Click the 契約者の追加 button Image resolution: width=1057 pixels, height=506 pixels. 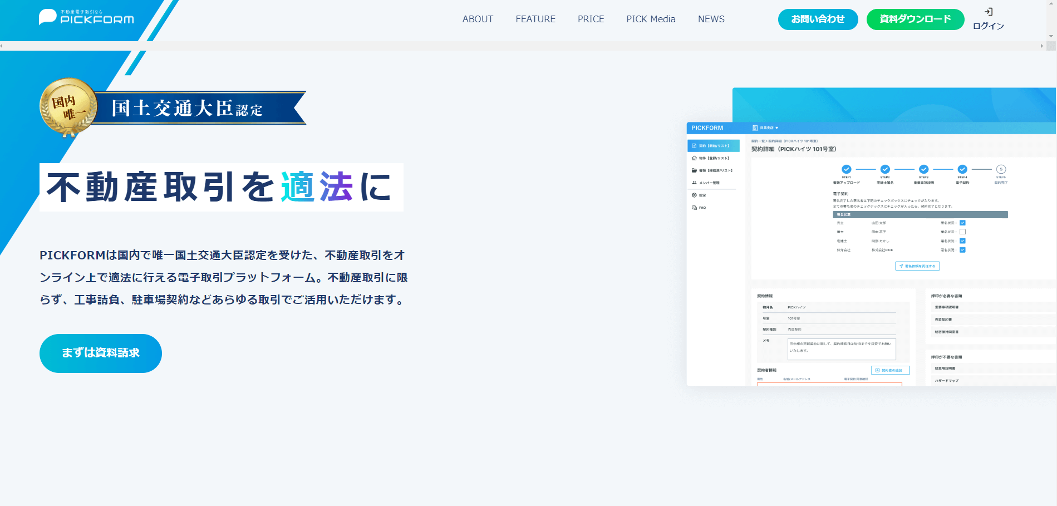coord(890,370)
